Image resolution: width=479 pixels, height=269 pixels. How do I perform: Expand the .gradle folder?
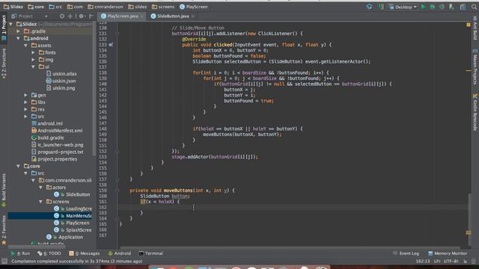pyautogui.click(x=18, y=31)
